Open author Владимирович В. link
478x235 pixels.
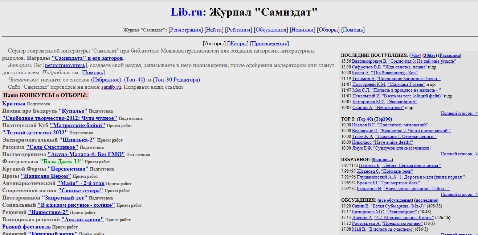pos(369,61)
